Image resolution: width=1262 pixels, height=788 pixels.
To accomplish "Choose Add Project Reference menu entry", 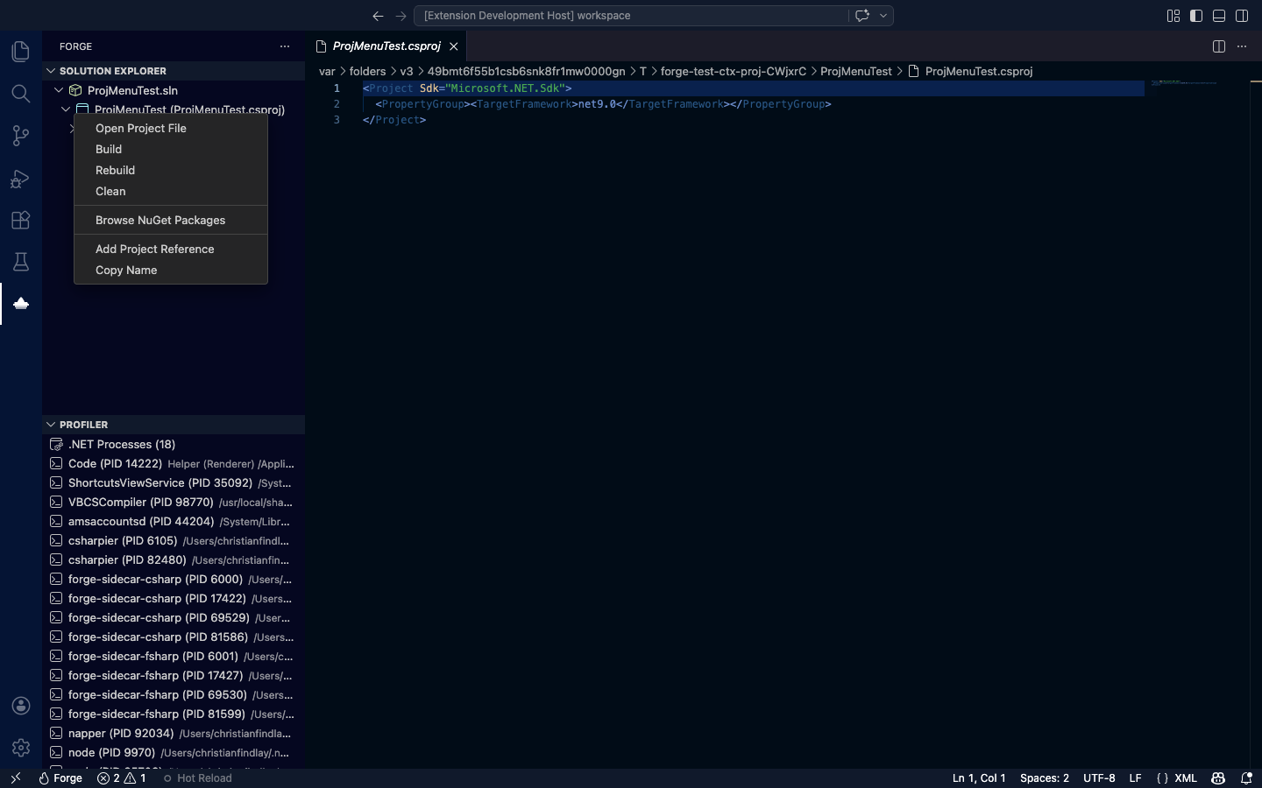I will click(x=171, y=249).
